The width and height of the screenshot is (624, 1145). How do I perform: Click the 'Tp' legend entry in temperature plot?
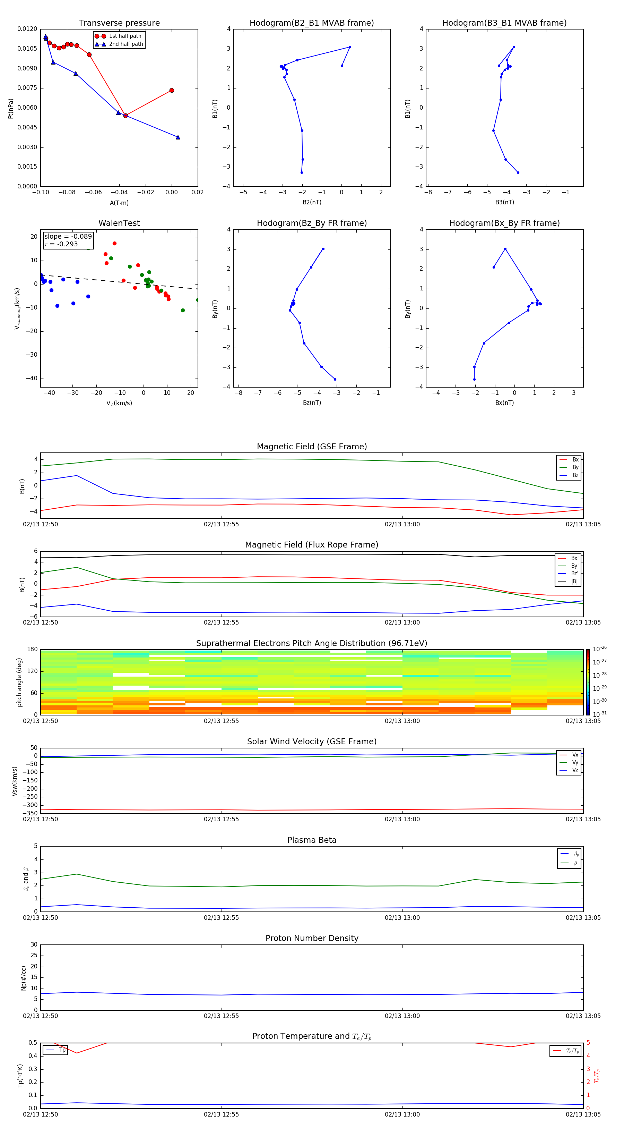point(55,1050)
